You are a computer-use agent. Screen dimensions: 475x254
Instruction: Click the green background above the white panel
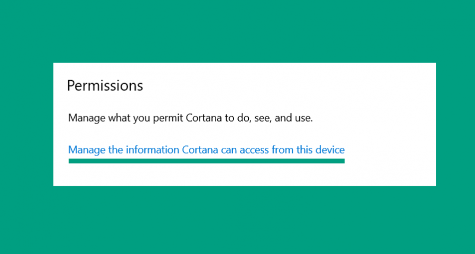[237, 31]
